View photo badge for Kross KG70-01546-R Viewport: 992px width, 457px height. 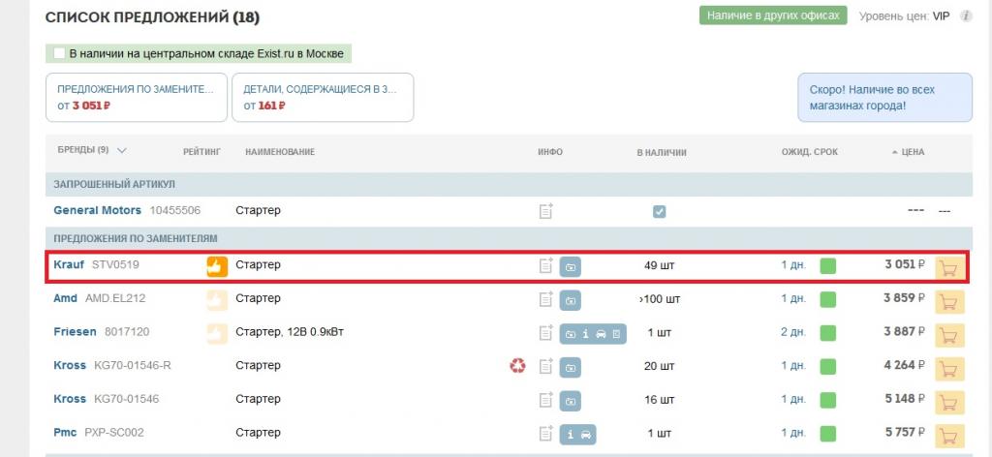click(570, 367)
